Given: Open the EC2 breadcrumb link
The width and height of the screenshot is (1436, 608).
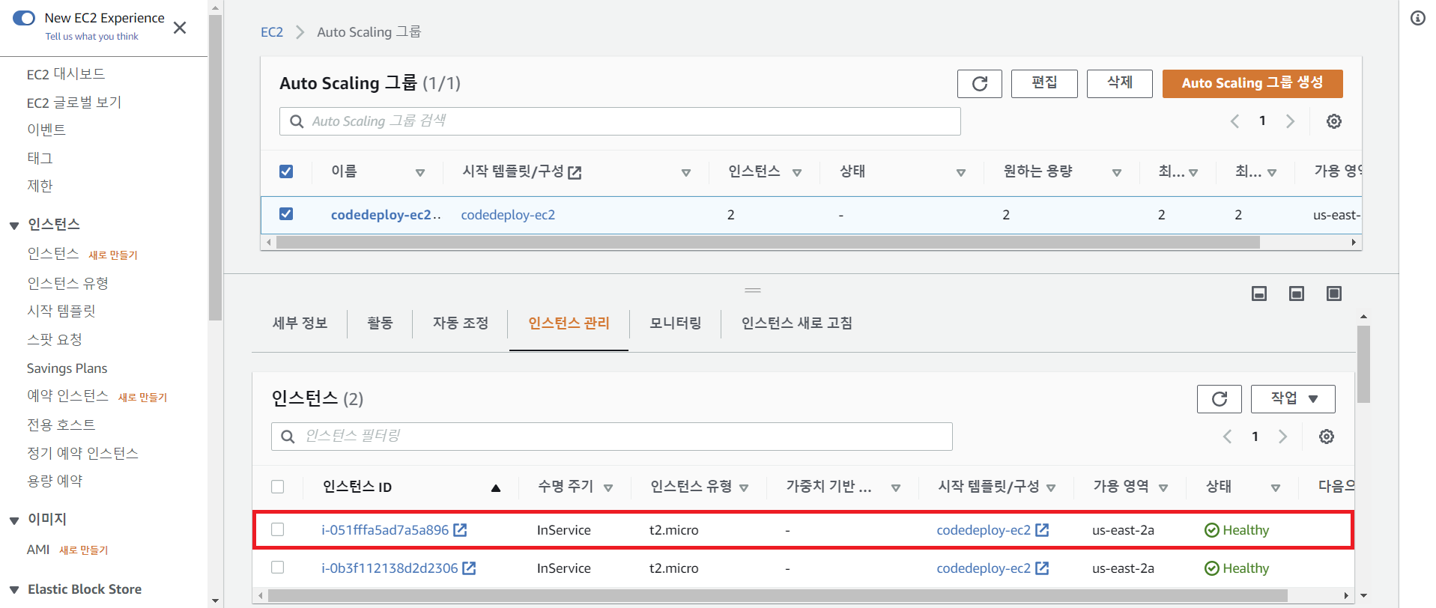Looking at the screenshot, I should (272, 32).
